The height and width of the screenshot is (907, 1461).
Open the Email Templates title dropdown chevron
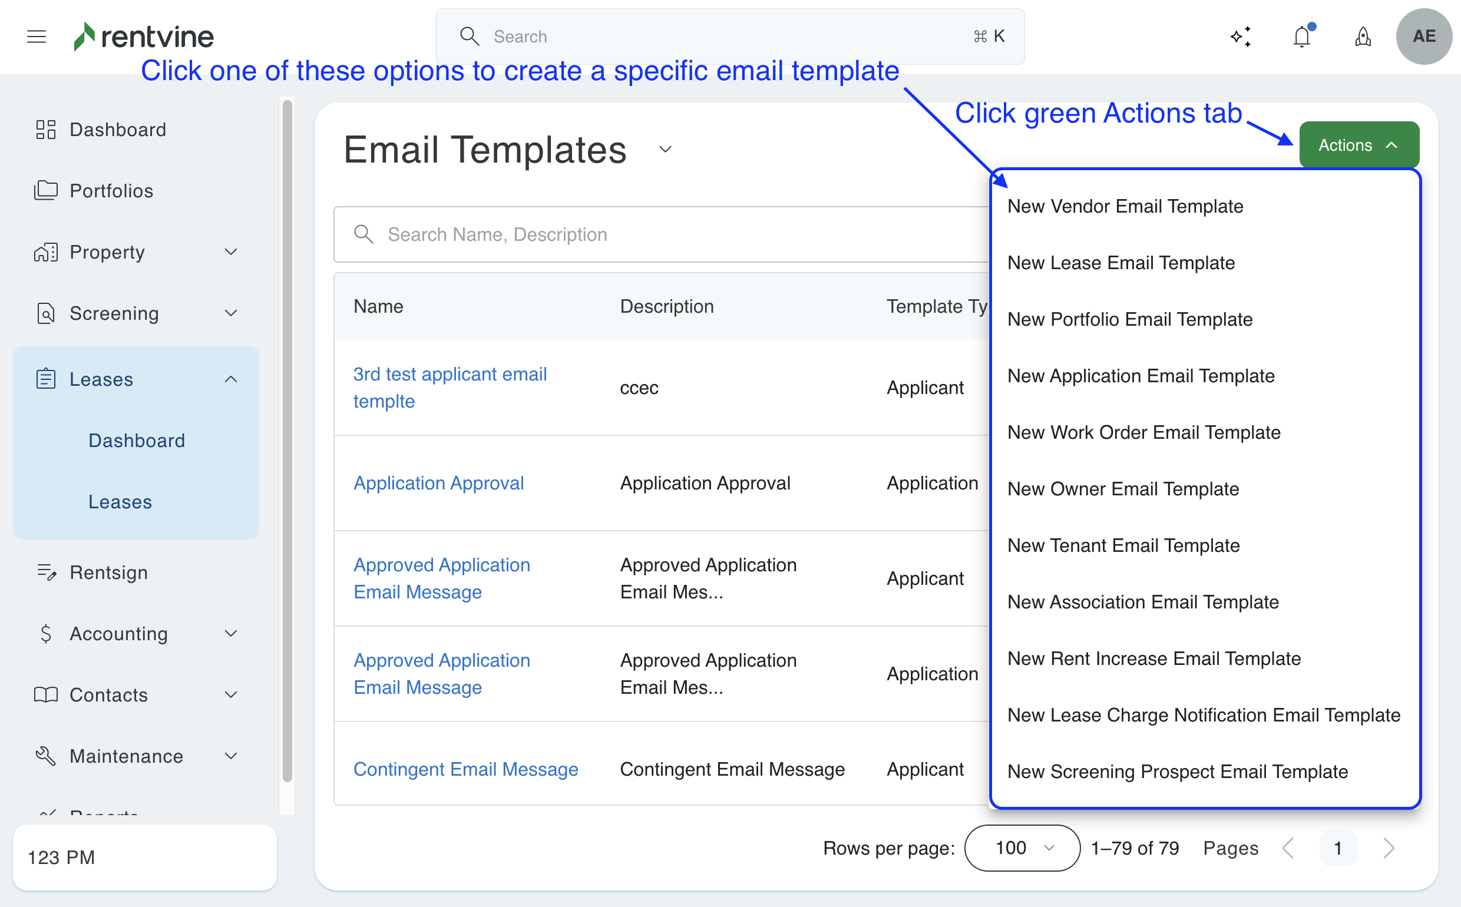tap(665, 150)
